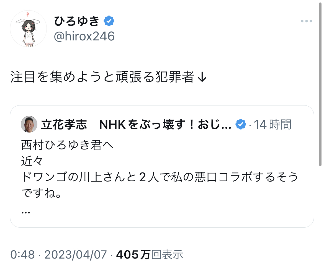The width and height of the screenshot is (324, 271).
Task: Click the 14時間 timestamp on quoted tweet
Action: [272, 125]
